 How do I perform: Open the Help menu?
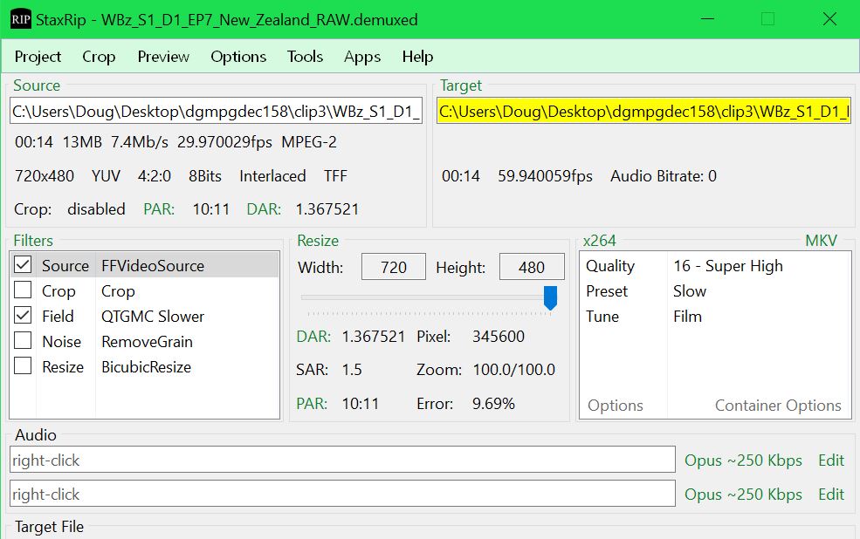click(x=417, y=57)
